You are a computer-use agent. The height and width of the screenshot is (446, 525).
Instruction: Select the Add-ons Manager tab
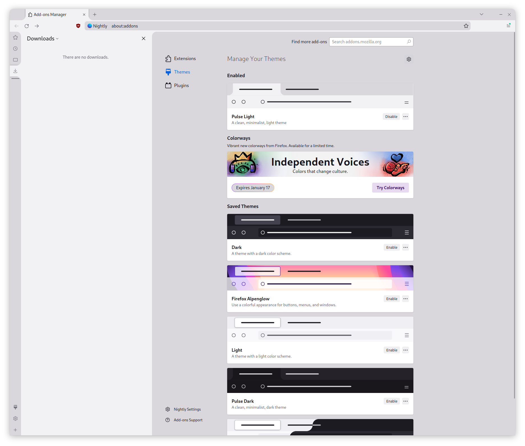click(57, 14)
